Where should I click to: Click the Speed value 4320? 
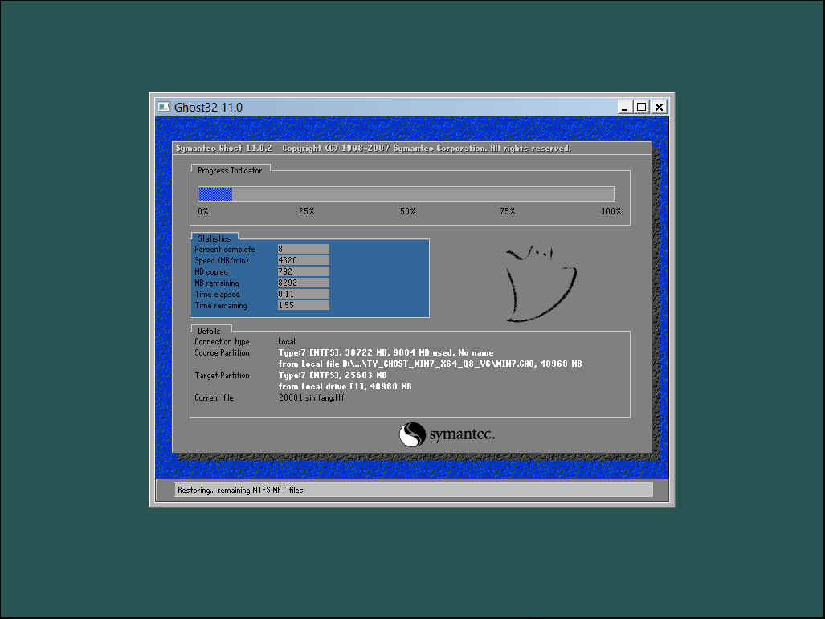303,260
